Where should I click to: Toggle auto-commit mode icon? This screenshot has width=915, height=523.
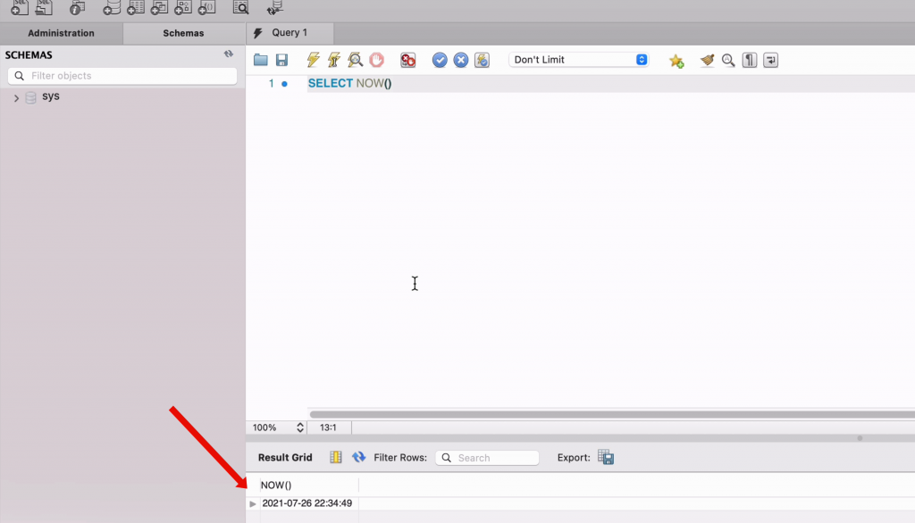pyautogui.click(x=483, y=60)
